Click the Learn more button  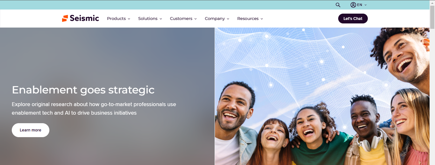pos(31,130)
